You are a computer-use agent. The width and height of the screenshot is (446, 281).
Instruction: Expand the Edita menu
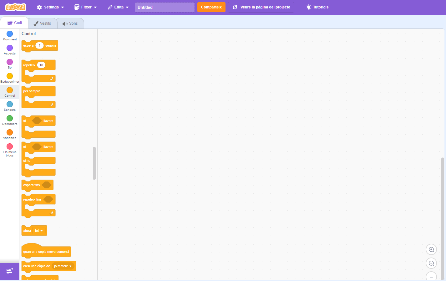point(118,7)
